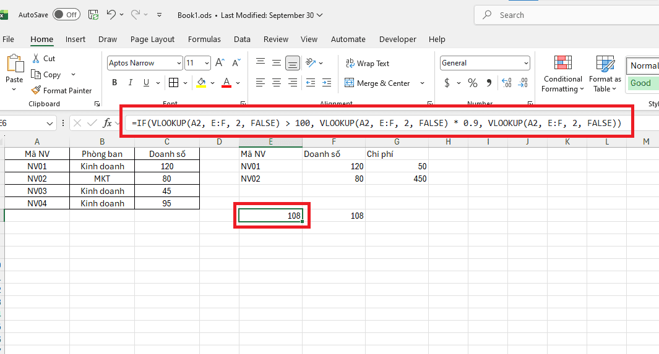Open Format as Table gallery
The width and height of the screenshot is (659, 354).
tap(605, 74)
